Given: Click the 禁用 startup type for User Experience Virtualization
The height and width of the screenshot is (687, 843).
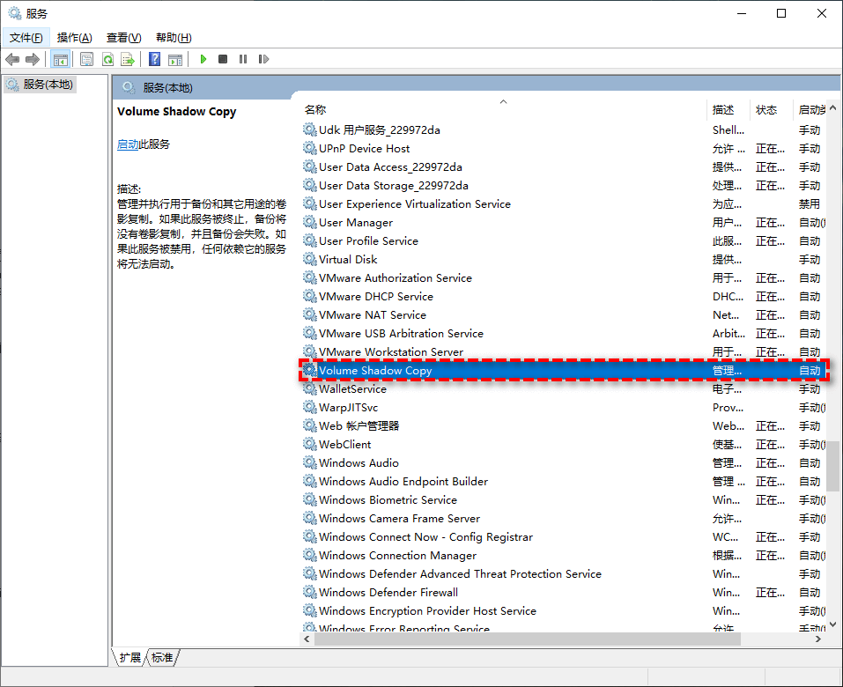Looking at the screenshot, I should click(810, 203).
